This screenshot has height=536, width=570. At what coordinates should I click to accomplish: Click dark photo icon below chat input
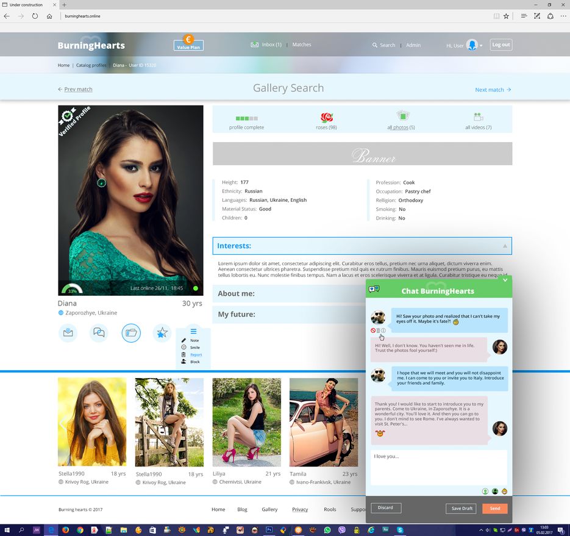pos(495,491)
